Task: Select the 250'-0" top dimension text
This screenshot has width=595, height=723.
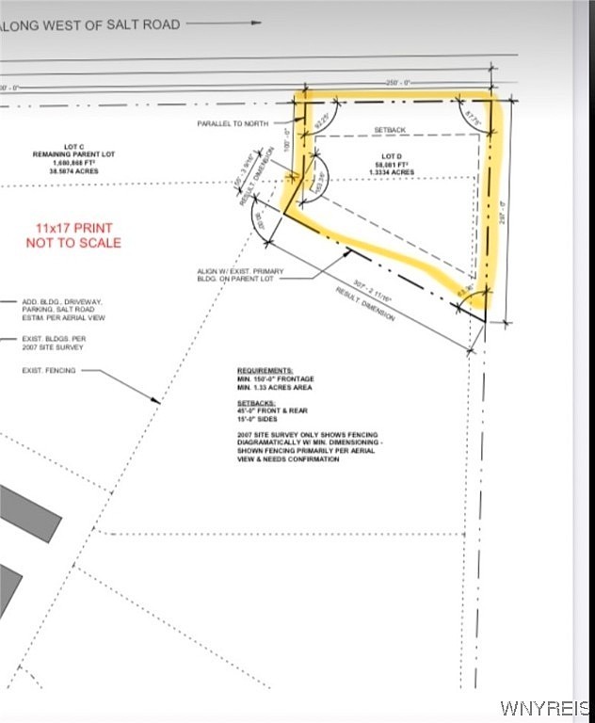Action: pyautogui.click(x=396, y=83)
